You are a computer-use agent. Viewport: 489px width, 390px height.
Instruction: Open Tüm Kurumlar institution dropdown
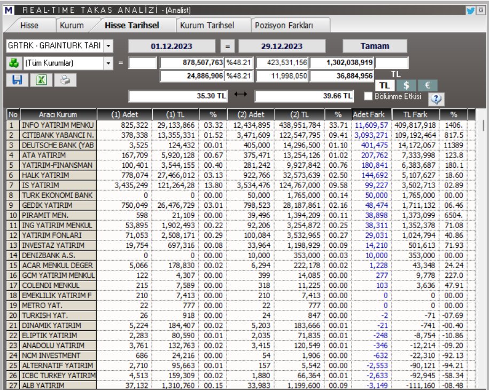(108, 63)
